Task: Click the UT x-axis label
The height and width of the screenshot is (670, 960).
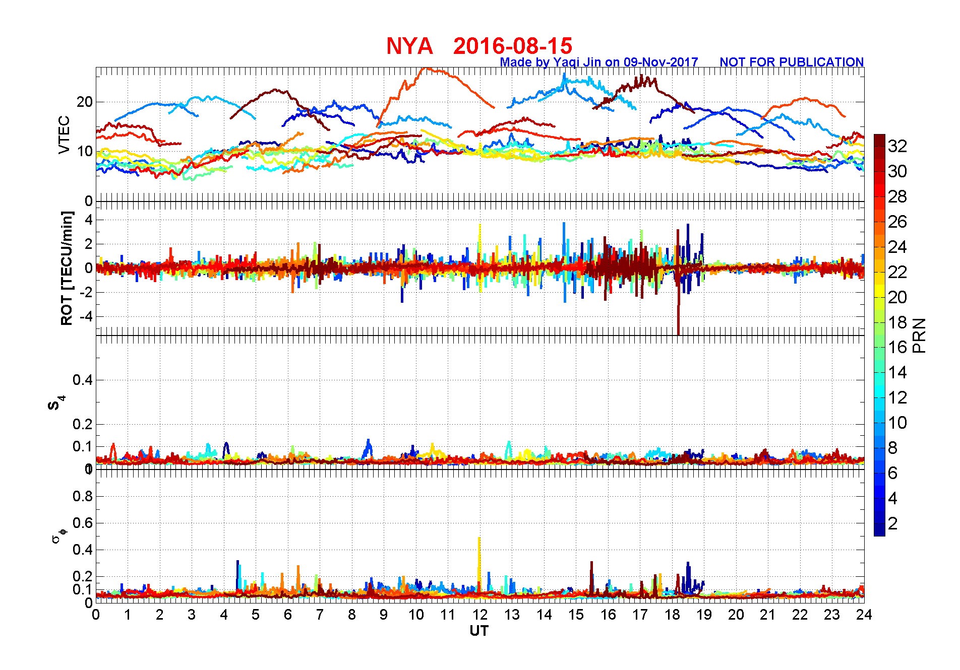Action: (x=479, y=631)
